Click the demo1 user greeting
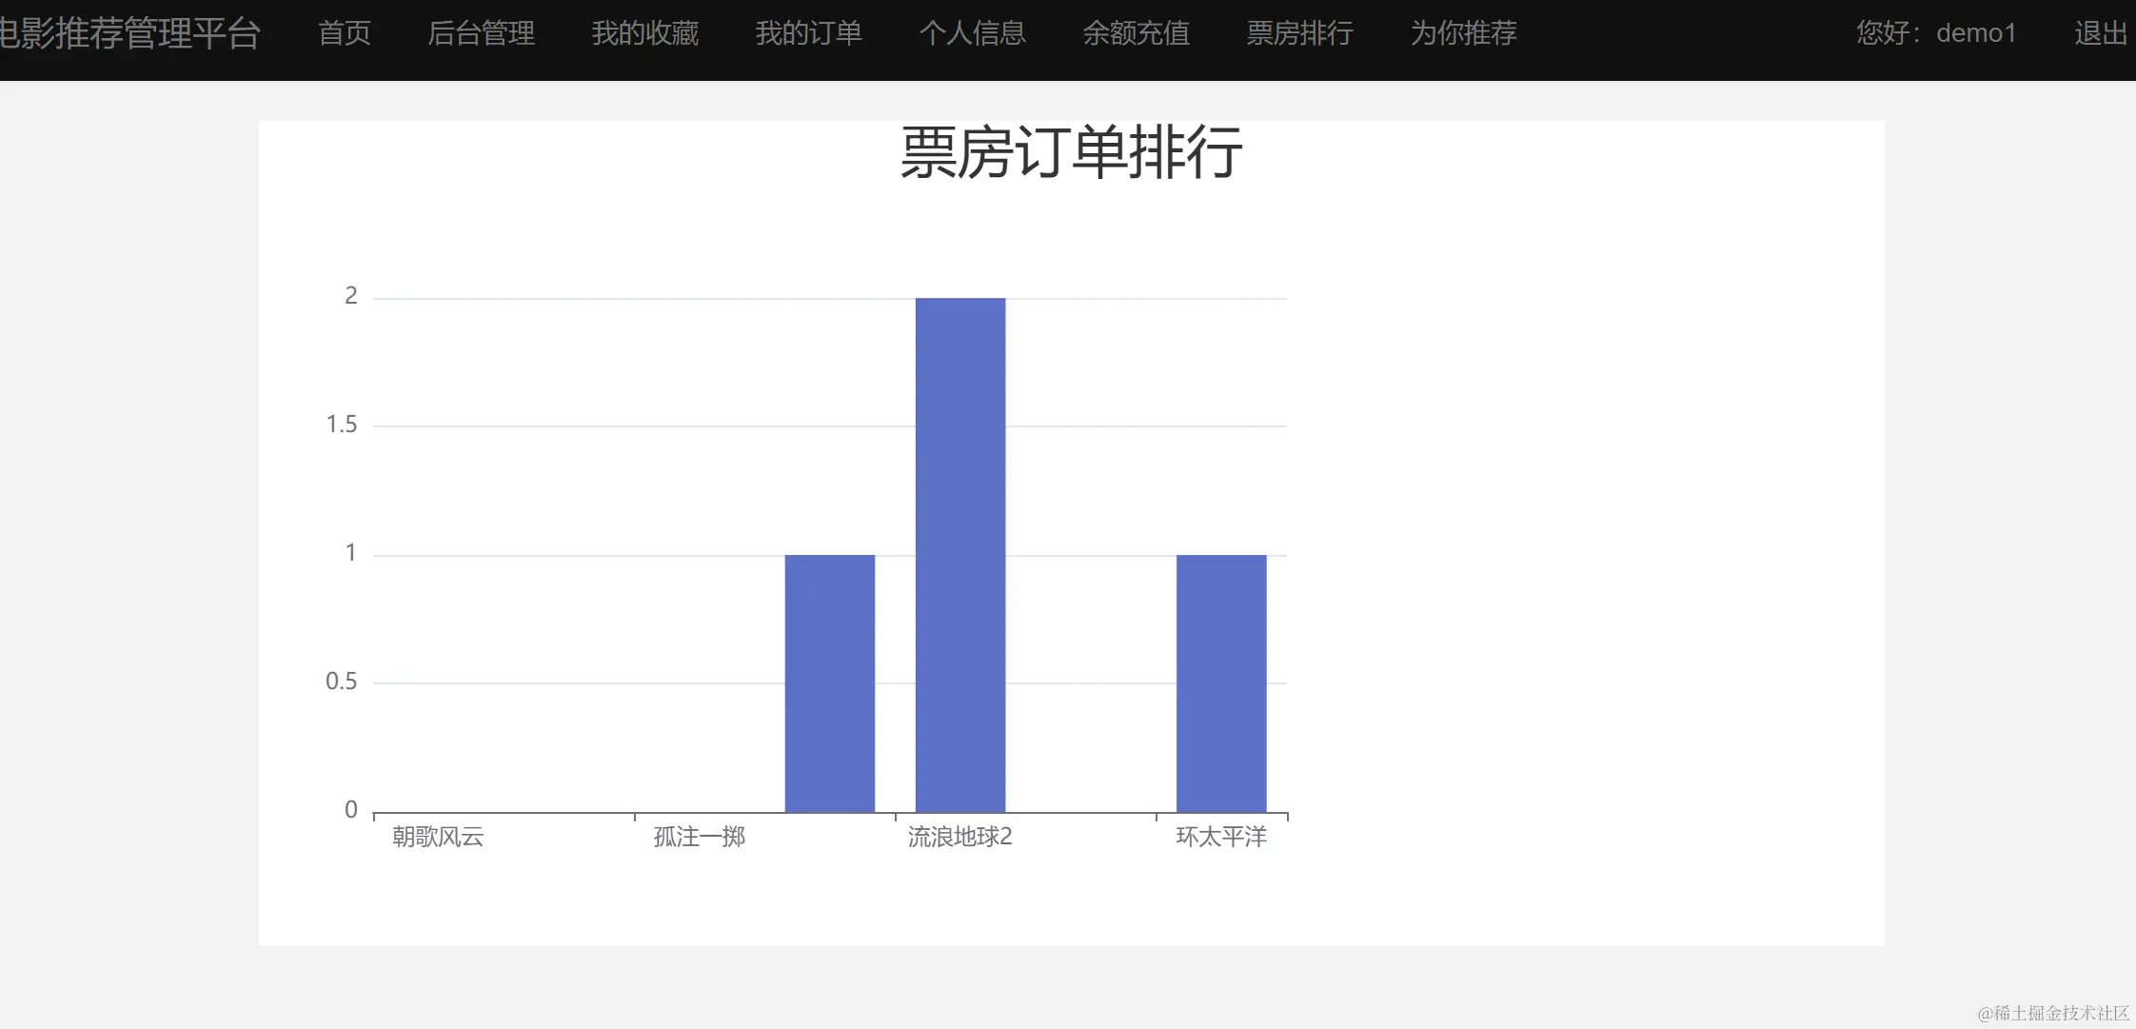Image resolution: width=2136 pixels, height=1029 pixels. (1935, 33)
